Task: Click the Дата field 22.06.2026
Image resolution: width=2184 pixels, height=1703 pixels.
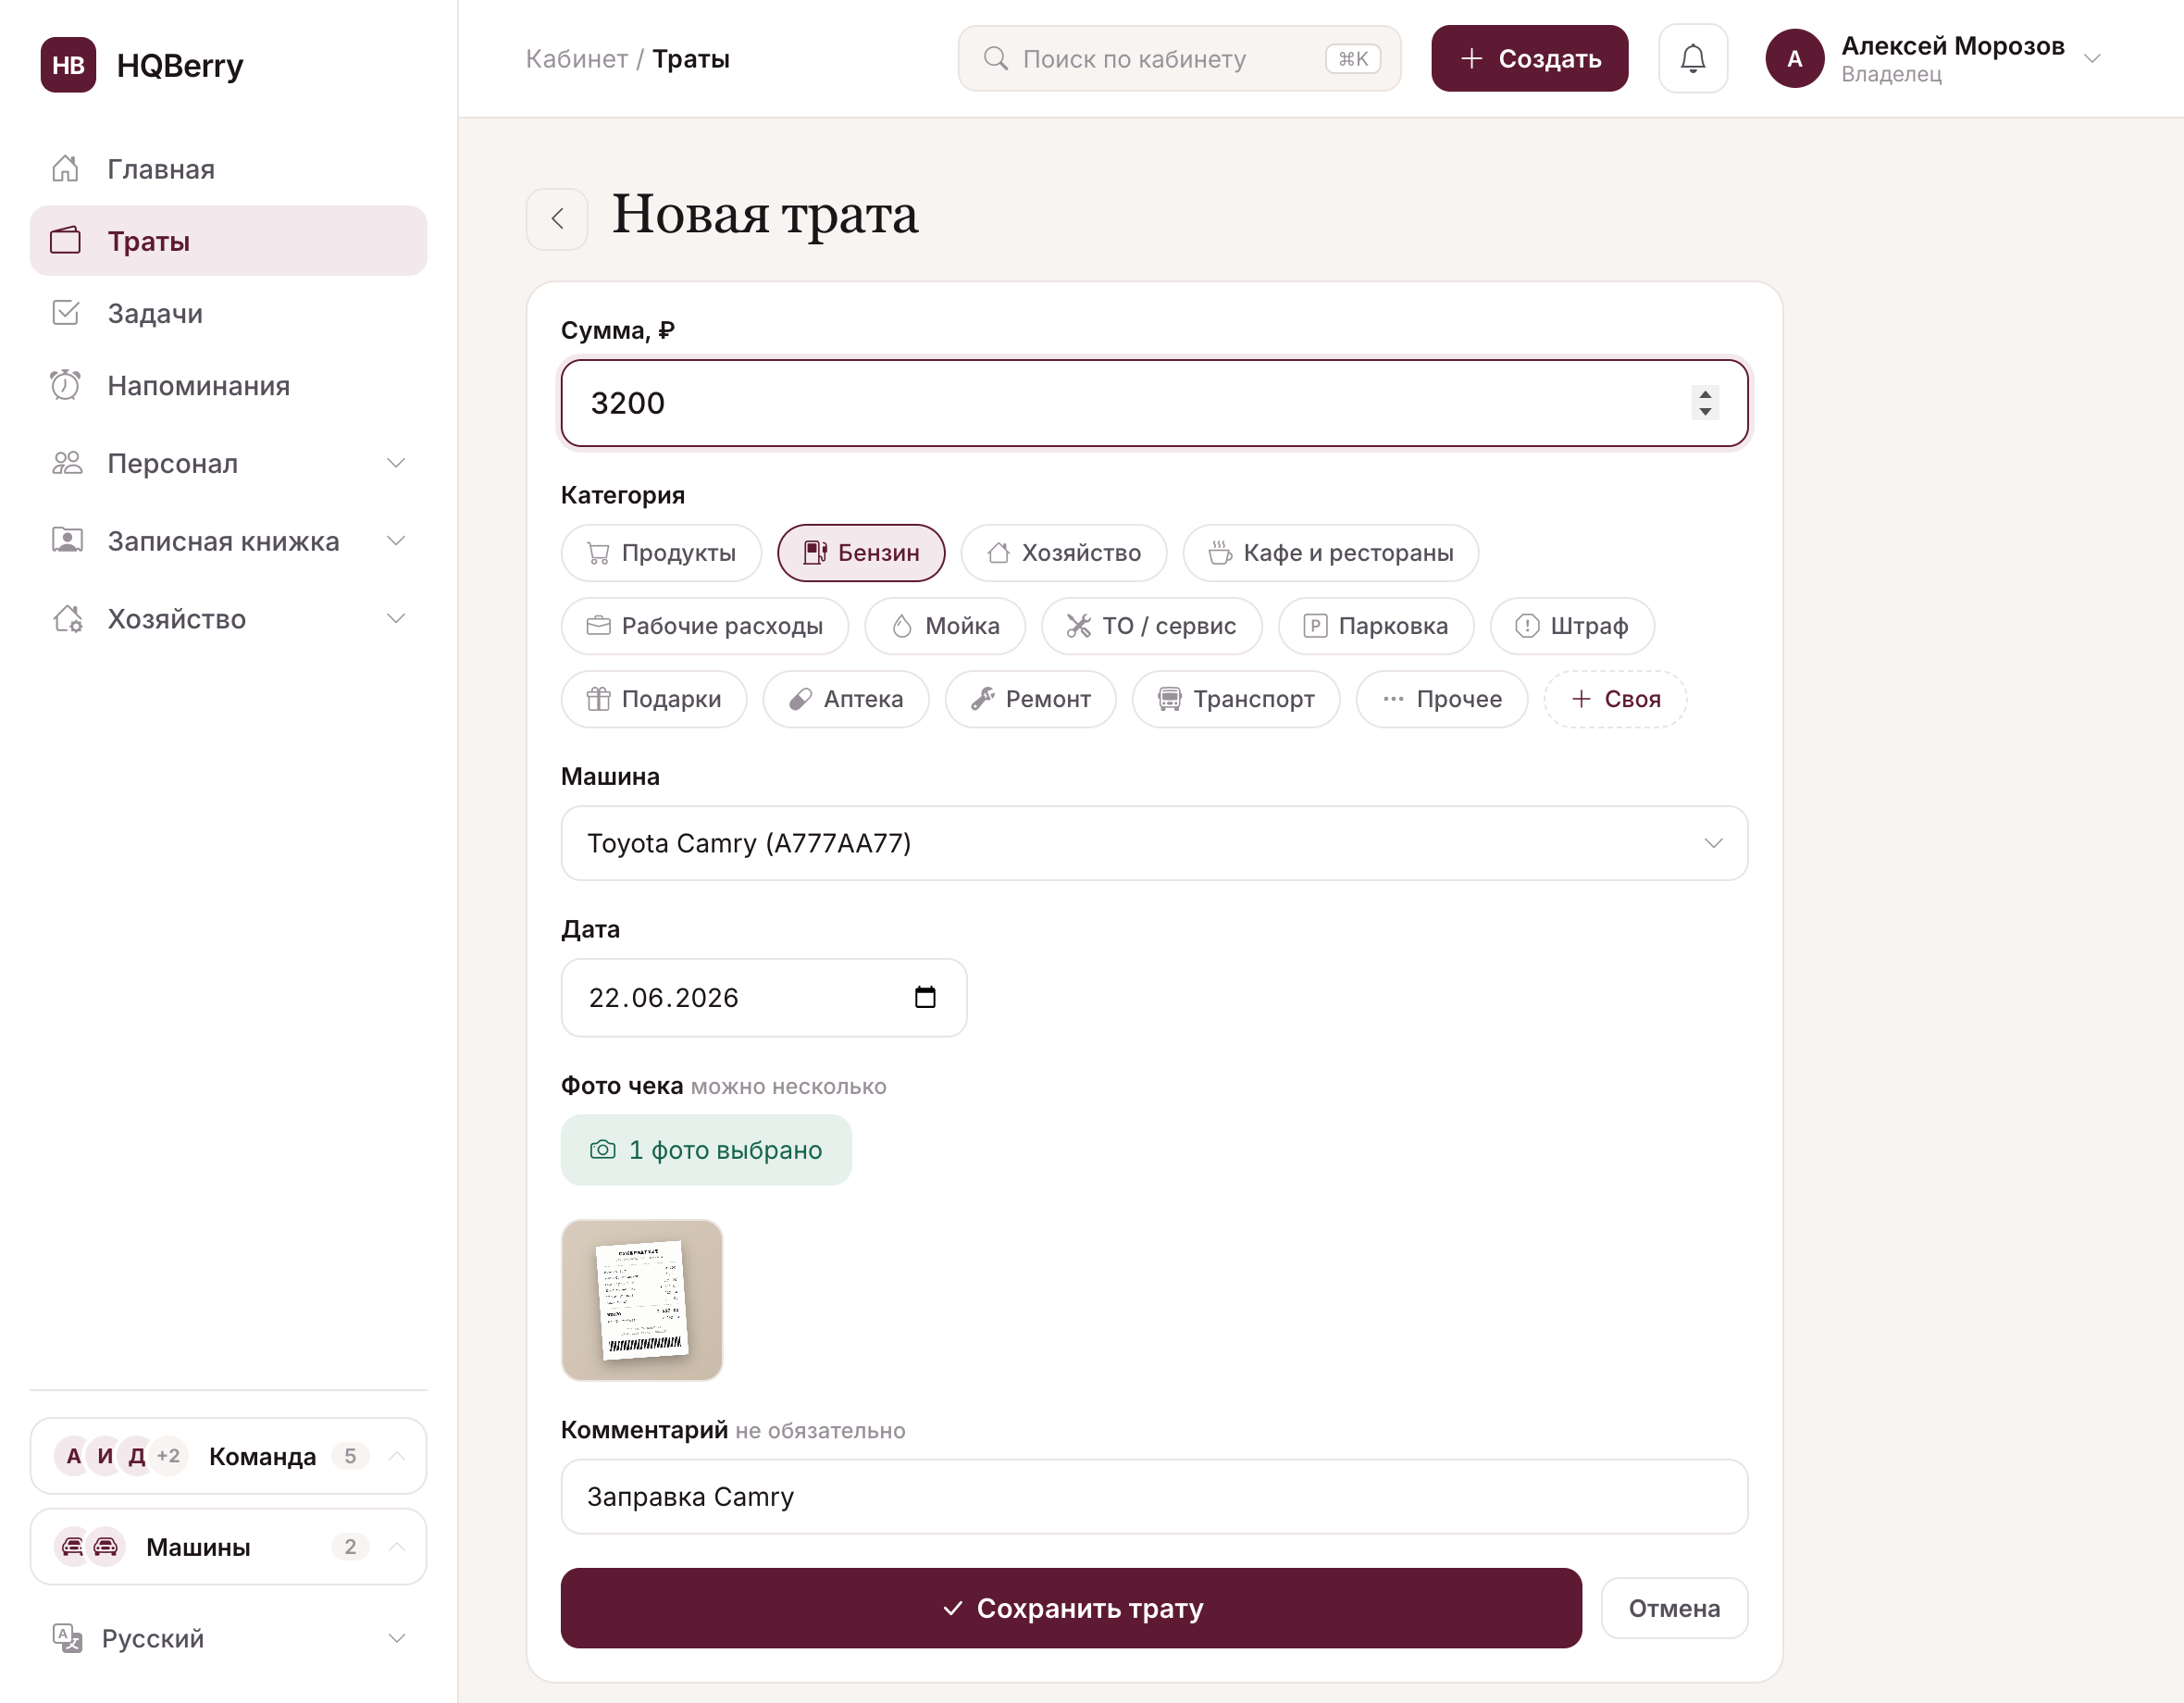Action: click(764, 997)
